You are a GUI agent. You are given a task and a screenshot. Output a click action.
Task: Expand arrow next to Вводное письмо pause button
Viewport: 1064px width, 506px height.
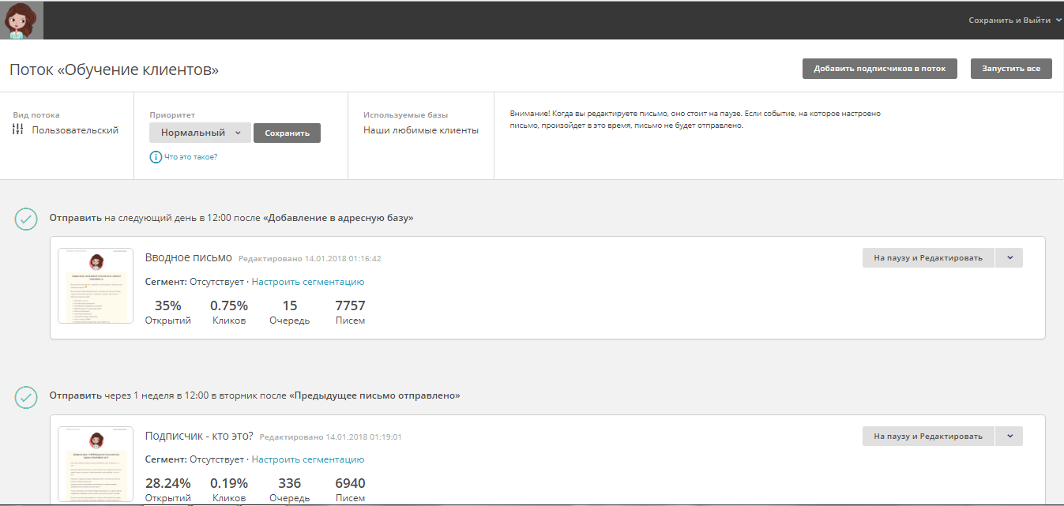pyautogui.click(x=1009, y=258)
